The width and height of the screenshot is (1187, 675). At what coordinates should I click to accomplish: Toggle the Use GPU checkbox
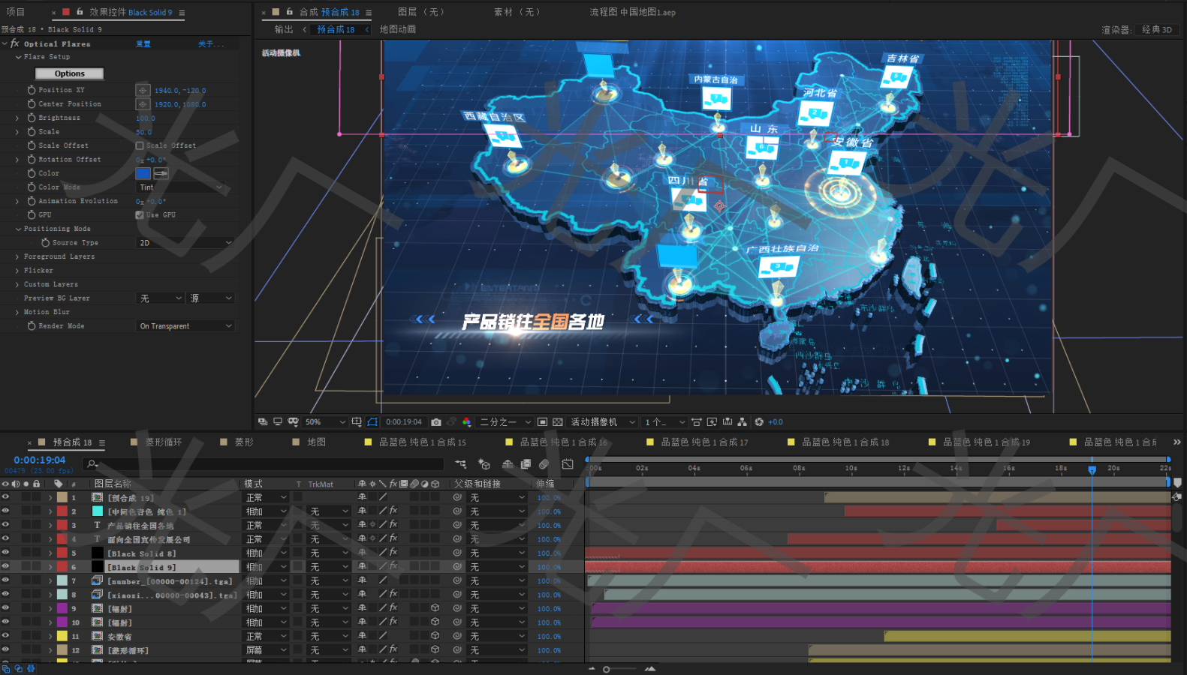click(140, 214)
